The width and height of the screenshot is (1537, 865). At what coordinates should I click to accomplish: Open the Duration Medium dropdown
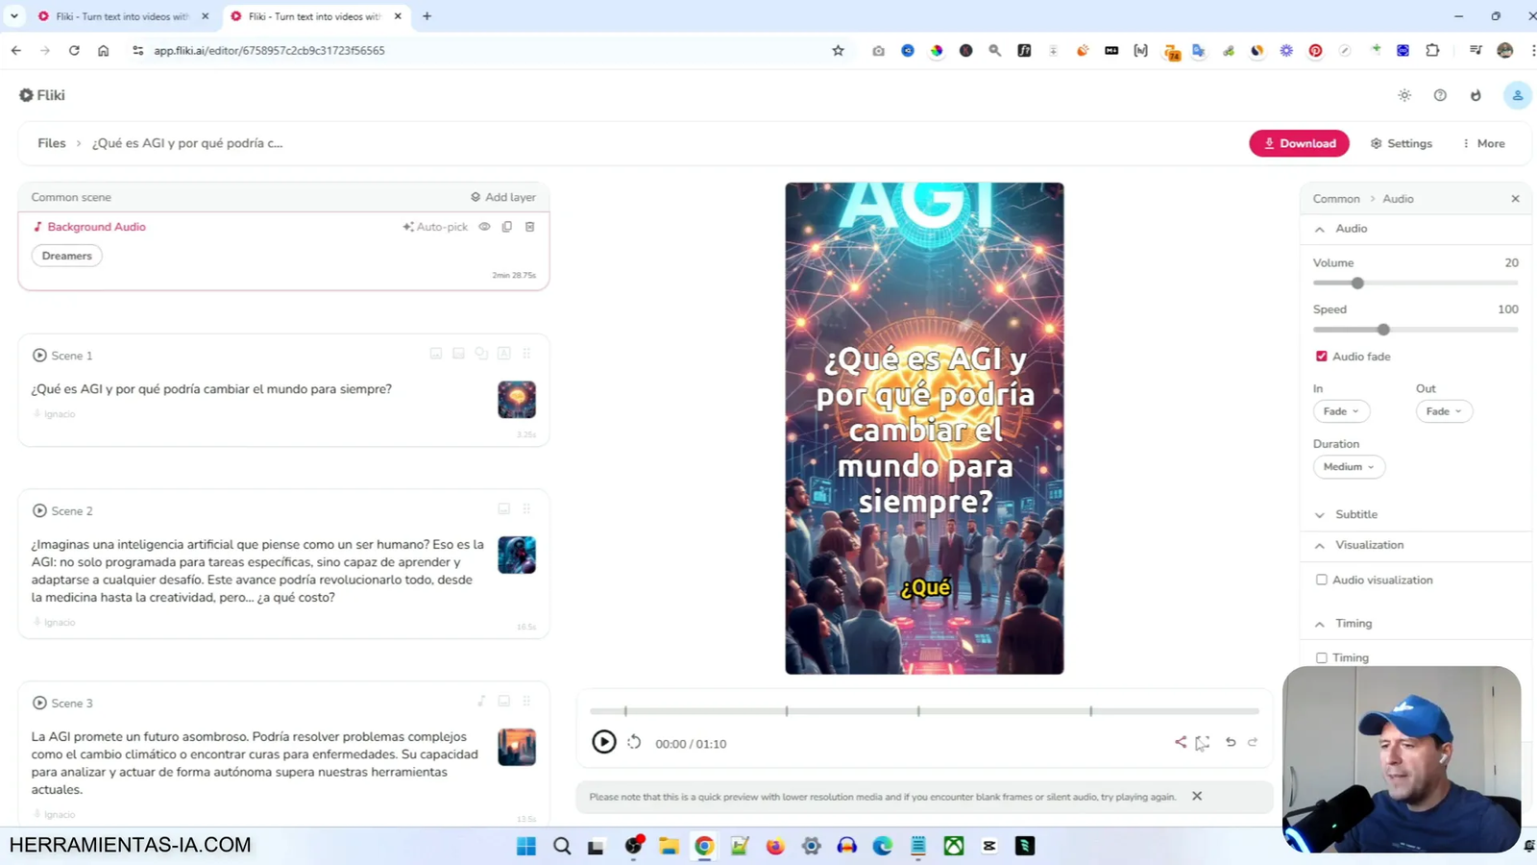(x=1348, y=466)
